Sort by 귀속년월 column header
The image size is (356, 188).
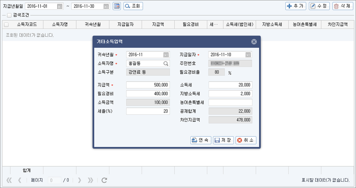click(93, 25)
